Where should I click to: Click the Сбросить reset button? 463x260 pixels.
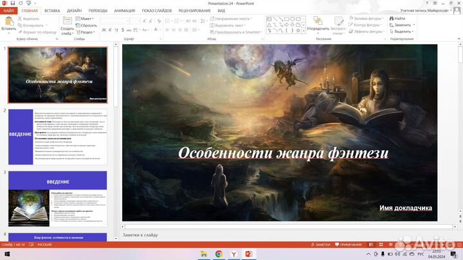click(x=86, y=25)
